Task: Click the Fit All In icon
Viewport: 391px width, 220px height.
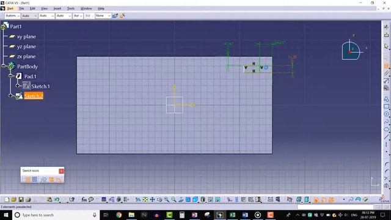Action: pyautogui.click(x=145, y=200)
